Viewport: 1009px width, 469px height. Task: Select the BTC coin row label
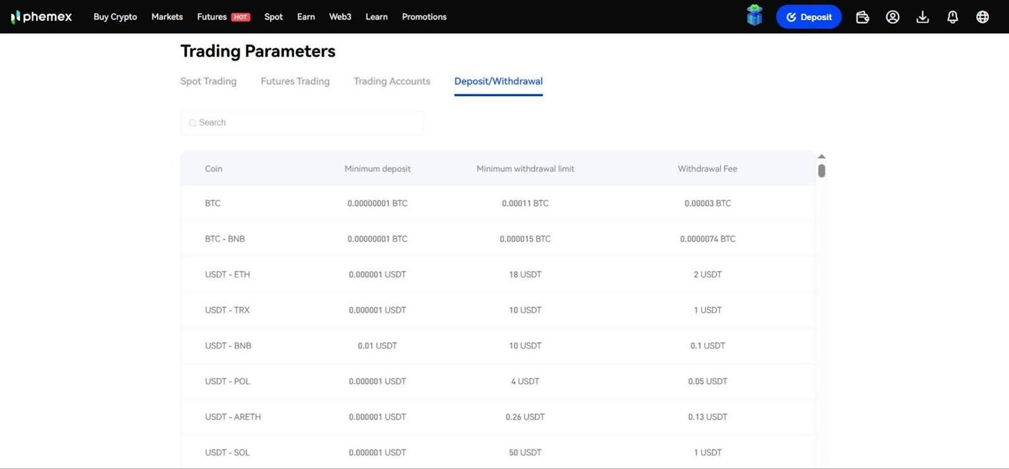pos(213,203)
